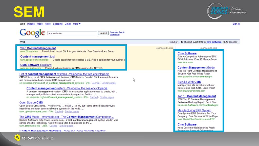Open the 'Open Source CMS' result
Screen dimensions: 259x146
coord(31,102)
